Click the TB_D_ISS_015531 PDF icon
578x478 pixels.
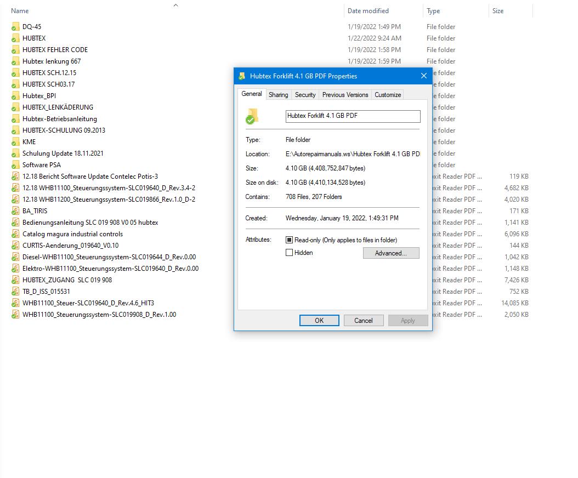pyautogui.click(x=15, y=292)
